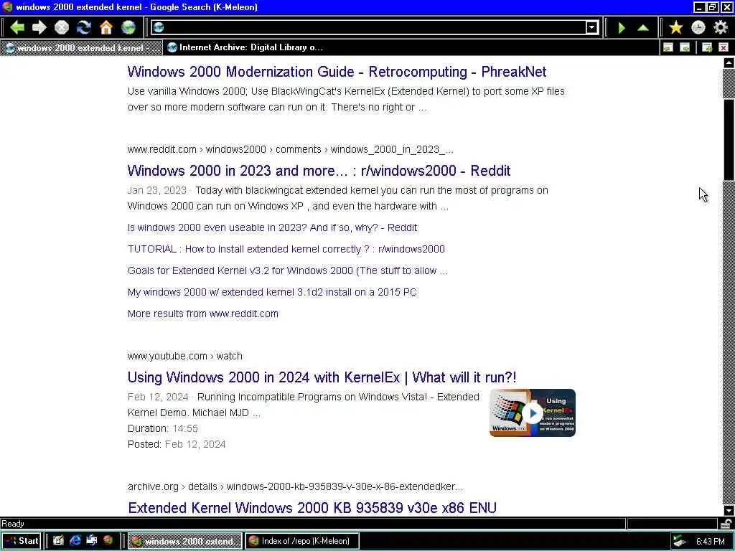Image resolution: width=735 pixels, height=551 pixels.
Task: Click inside the URL address field
Action: pos(375,28)
